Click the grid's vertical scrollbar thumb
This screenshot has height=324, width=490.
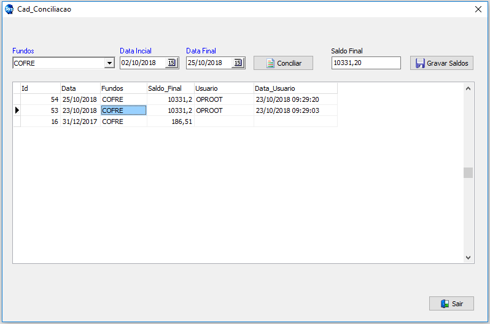[x=468, y=172]
